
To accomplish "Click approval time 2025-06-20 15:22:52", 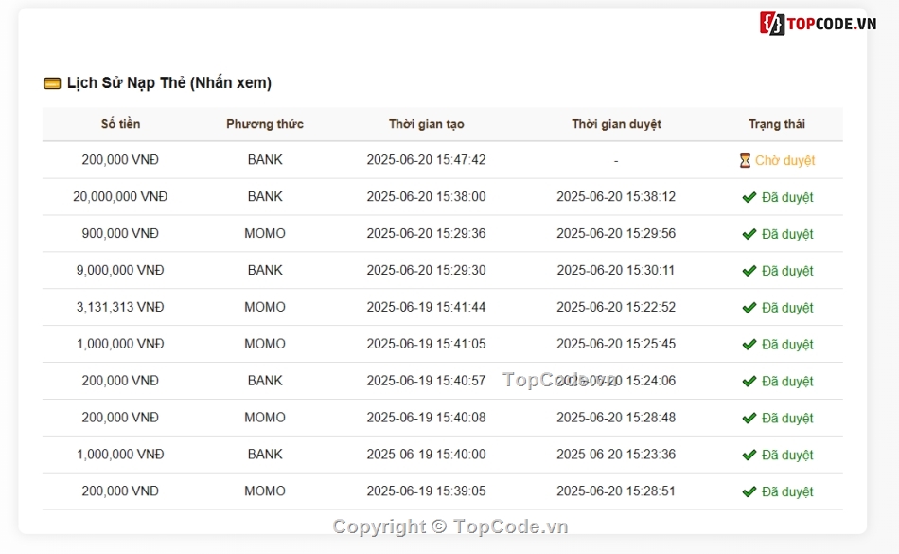I will coord(616,307).
